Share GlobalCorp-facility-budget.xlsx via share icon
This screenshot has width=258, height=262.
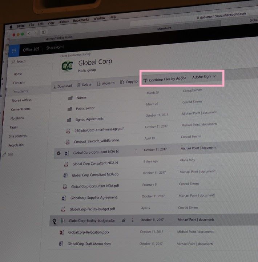123,220
